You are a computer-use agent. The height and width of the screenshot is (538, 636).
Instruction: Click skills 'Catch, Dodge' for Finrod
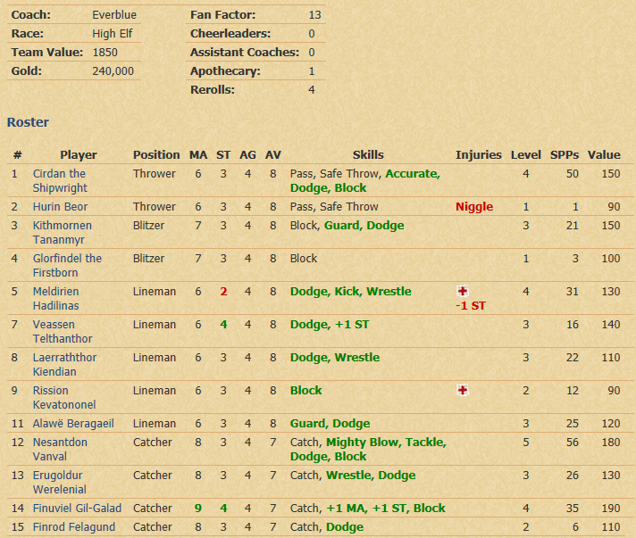[x=327, y=526]
